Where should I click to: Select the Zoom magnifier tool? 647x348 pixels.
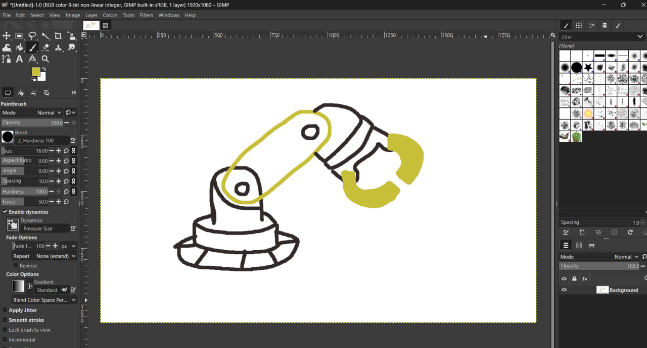(x=45, y=59)
